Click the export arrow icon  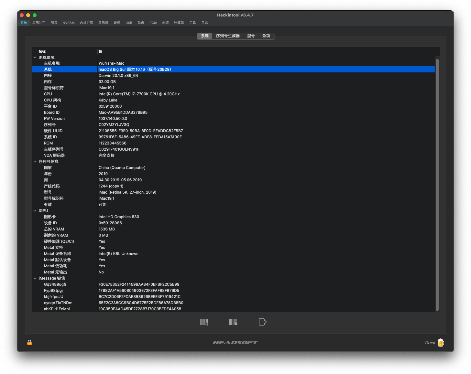[263, 322]
